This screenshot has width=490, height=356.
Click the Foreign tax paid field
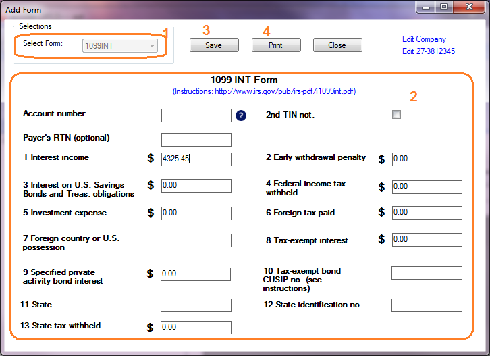coord(427,213)
